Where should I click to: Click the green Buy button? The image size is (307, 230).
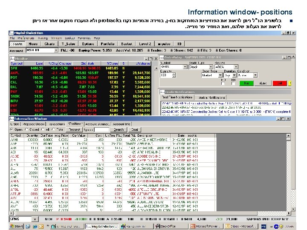pyautogui.click(x=246, y=83)
